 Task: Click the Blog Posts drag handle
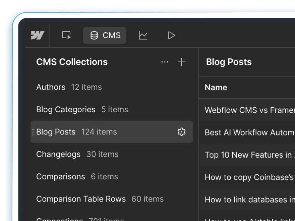(33, 132)
